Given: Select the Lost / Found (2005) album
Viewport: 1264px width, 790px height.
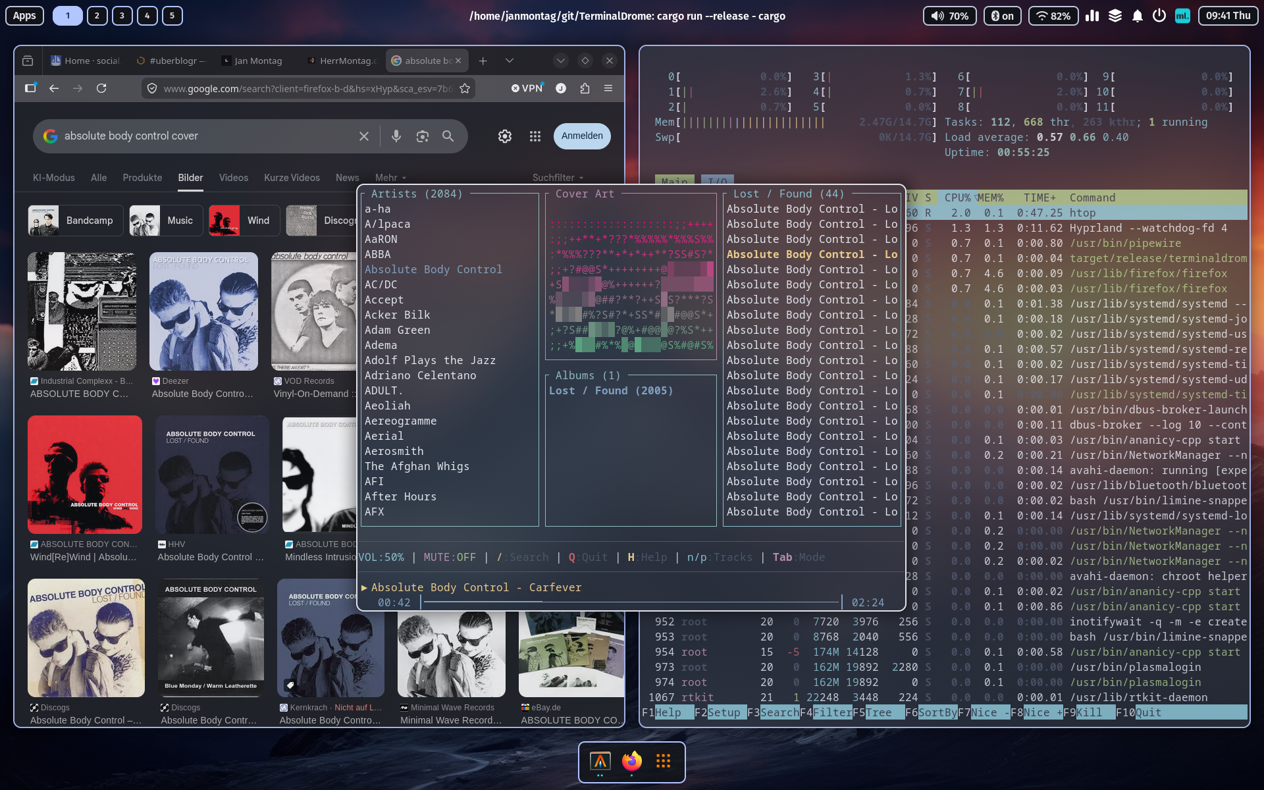Looking at the screenshot, I should [x=611, y=390].
